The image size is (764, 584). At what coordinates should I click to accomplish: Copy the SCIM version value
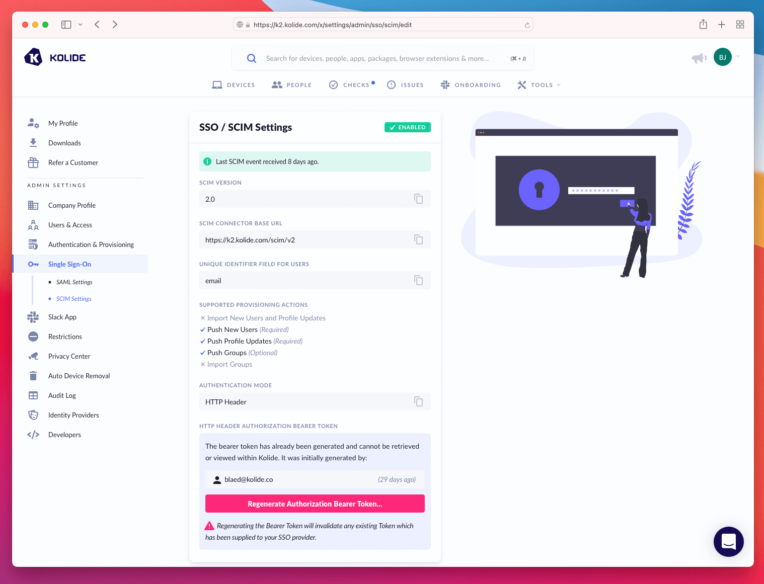click(418, 199)
